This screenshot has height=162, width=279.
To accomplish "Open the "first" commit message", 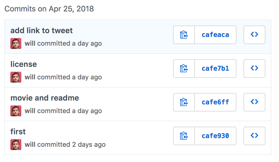I will [x=18, y=132].
